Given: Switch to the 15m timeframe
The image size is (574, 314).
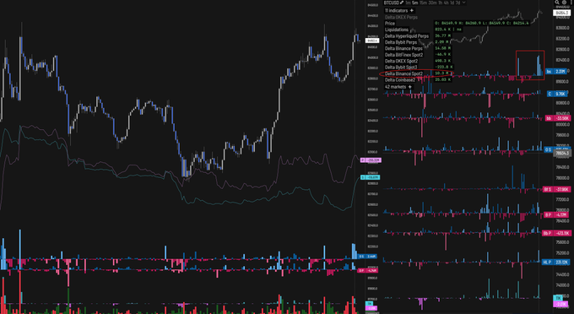Looking at the screenshot, I should tap(423, 3).
